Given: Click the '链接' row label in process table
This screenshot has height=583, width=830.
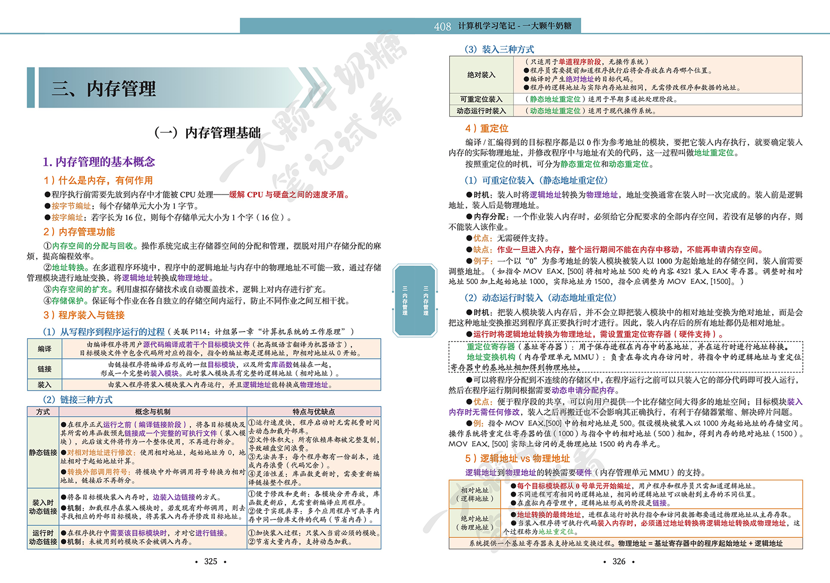Looking at the screenshot, I should pyautogui.click(x=45, y=369).
